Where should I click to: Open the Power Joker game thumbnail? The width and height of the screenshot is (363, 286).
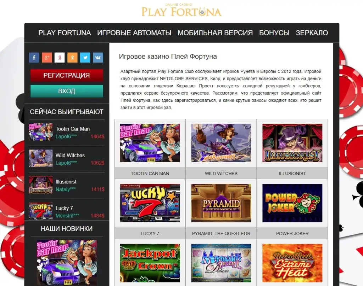(x=292, y=203)
